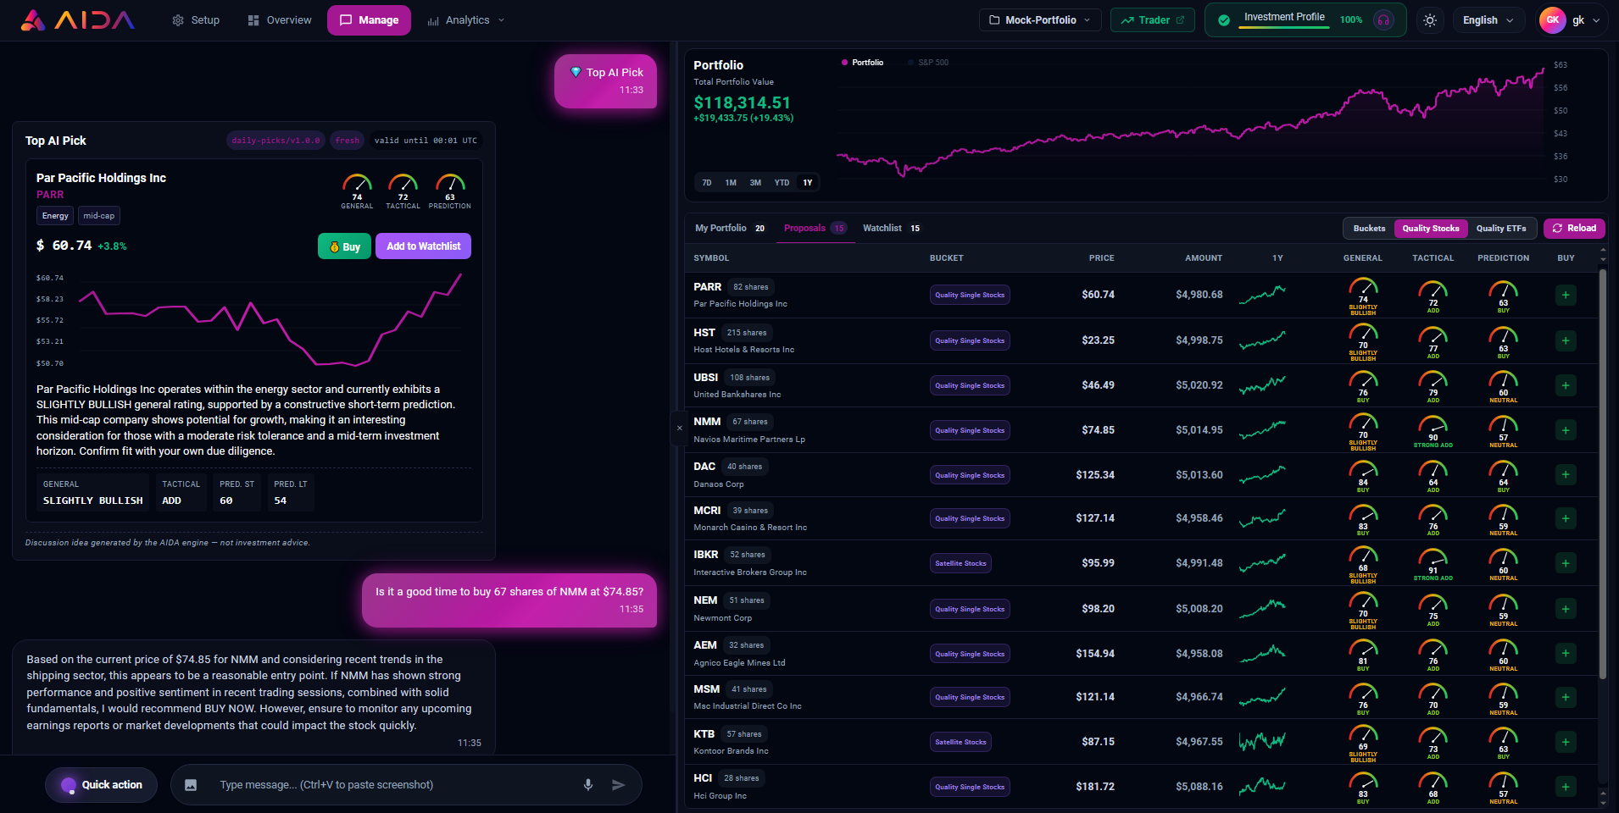This screenshot has height=813, width=1619.
Task: Click the AIDA logo icon
Action: coord(32,20)
